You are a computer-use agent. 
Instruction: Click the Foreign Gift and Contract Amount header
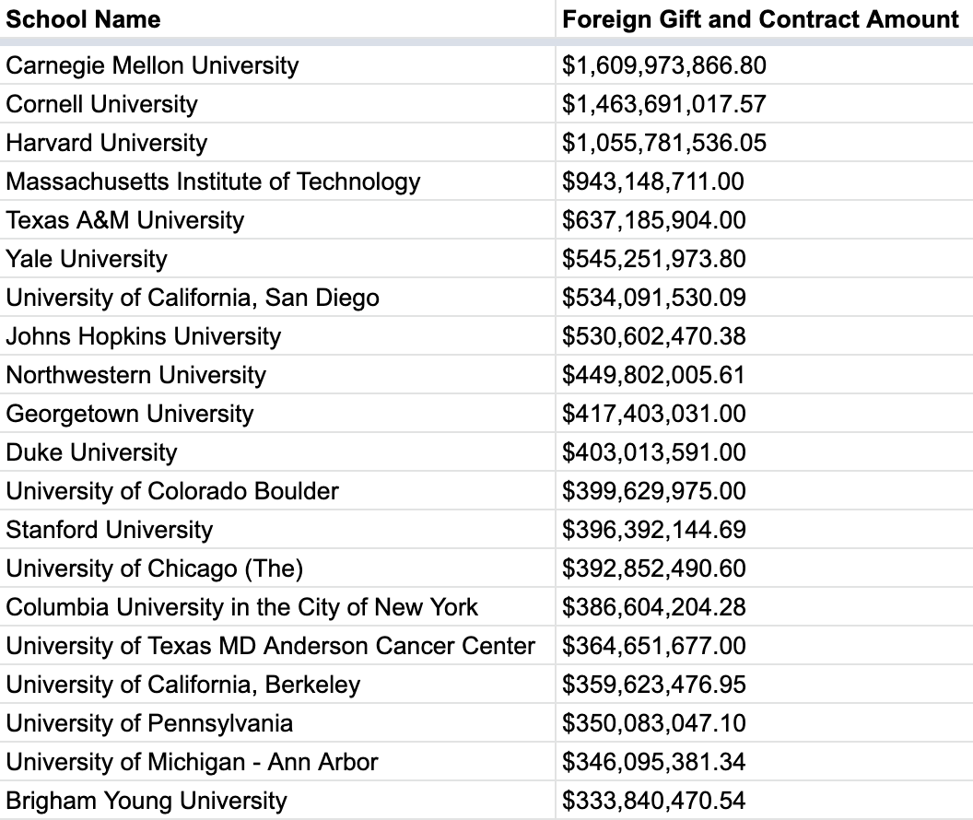tap(760, 19)
